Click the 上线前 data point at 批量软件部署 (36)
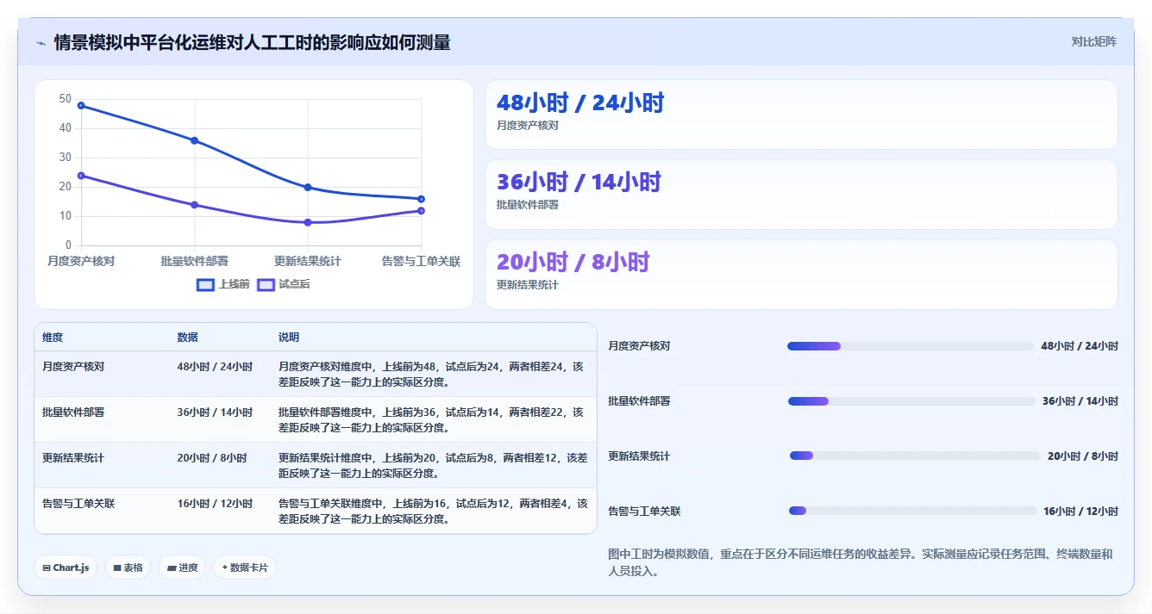 195,140
